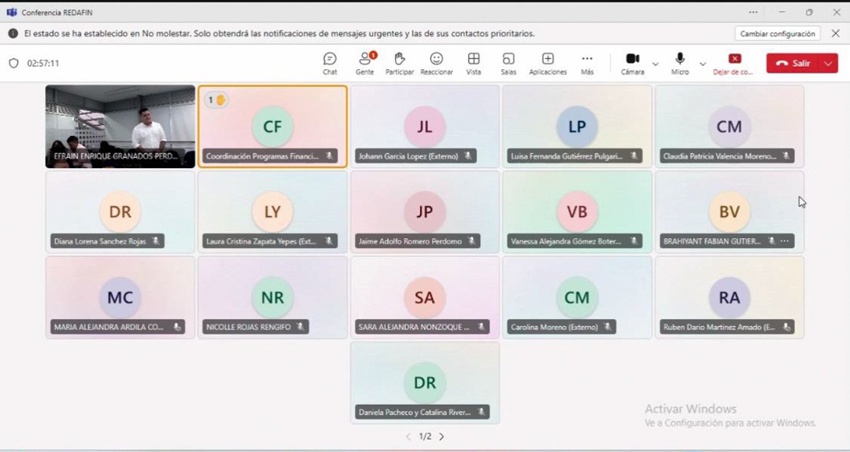Expand the camera options dropdown arrow
The width and height of the screenshot is (850, 452).
656,64
